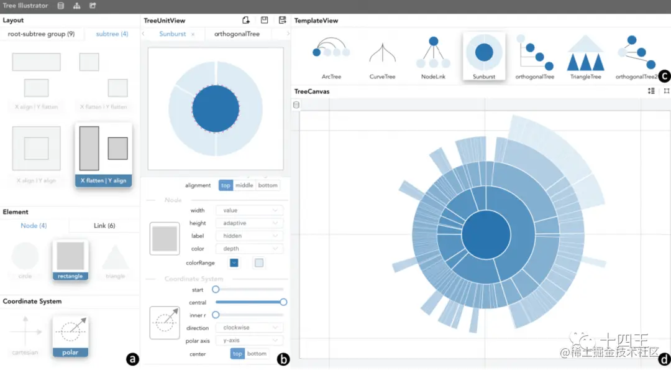Select the polar coordinate system
This screenshot has height=370, width=671.
click(x=70, y=336)
